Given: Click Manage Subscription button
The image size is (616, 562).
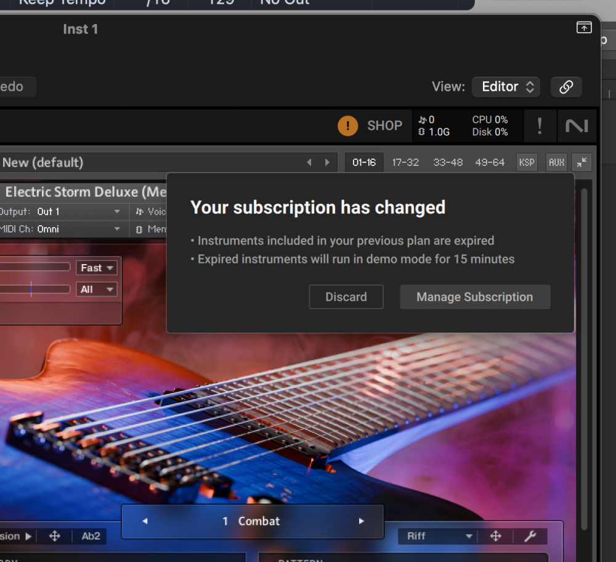Looking at the screenshot, I should 475,297.
